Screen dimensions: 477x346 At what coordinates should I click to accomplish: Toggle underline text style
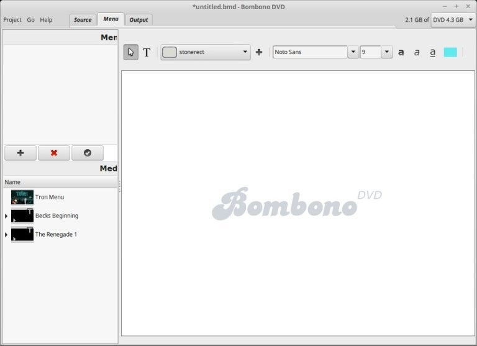click(x=433, y=52)
